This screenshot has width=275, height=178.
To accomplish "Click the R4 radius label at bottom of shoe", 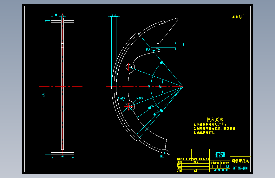I will click(x=161, y=156).
